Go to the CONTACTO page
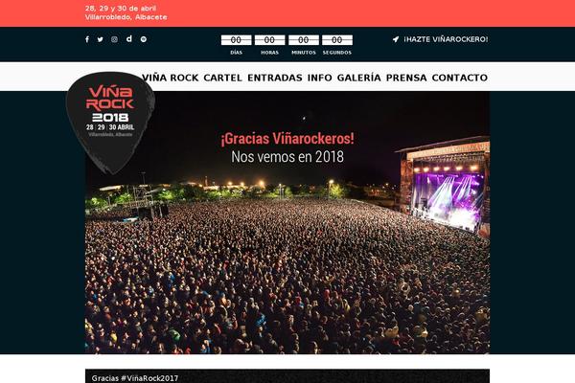This screenshot has height=383, width=575. pos(459,78)
